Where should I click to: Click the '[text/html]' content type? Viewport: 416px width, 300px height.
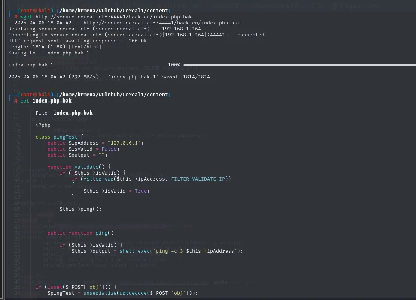tap(85, 47)
